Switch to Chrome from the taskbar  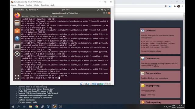tap(37, 107)
